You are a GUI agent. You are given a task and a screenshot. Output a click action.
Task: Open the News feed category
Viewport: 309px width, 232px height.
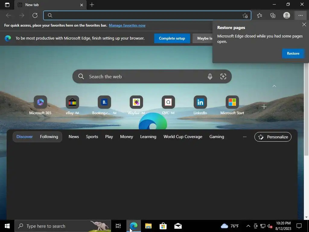point(74,137)
